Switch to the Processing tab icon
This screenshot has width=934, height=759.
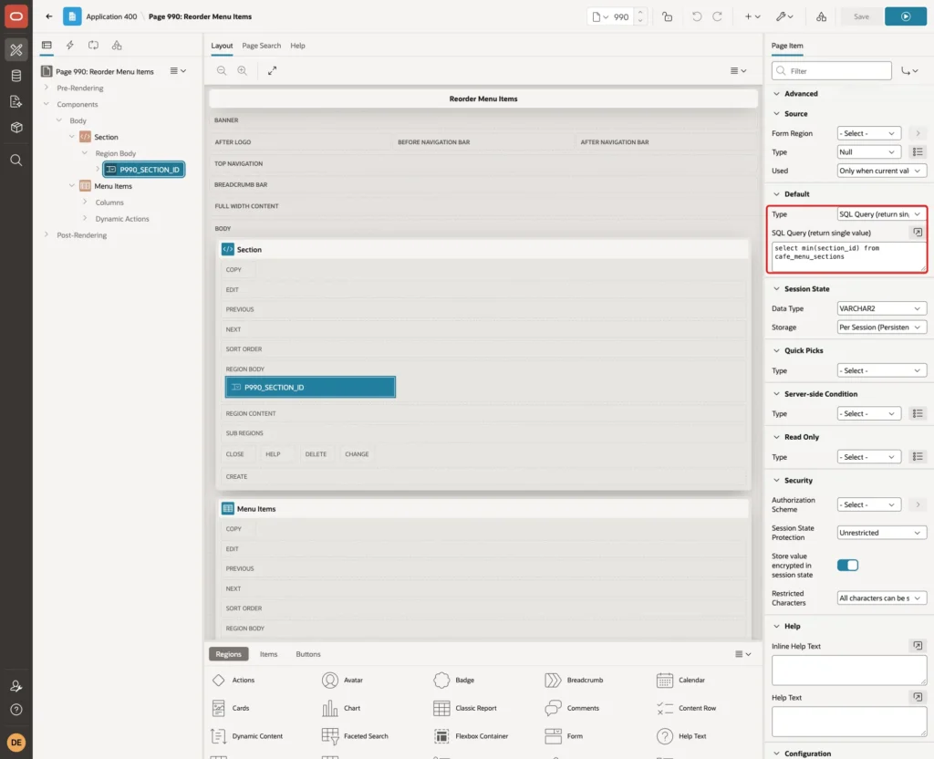pos(94,46)
